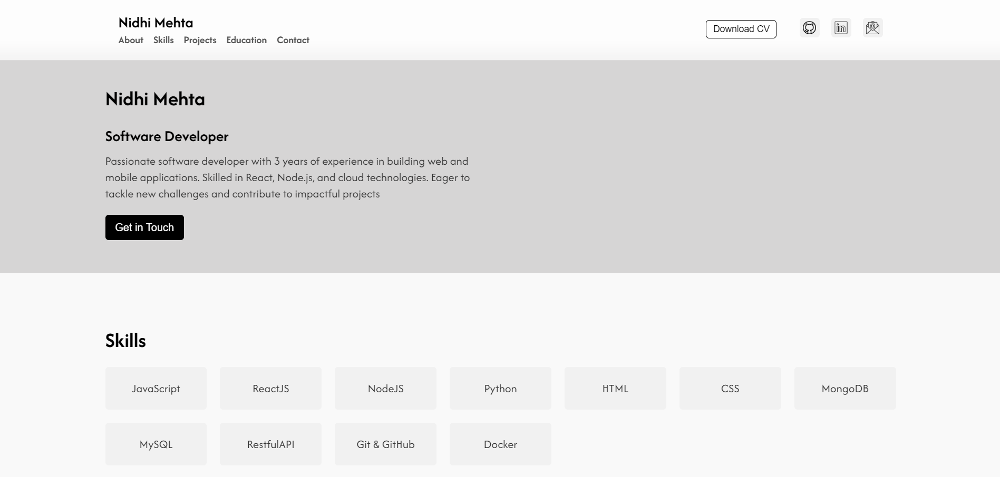Choose the RestfulAPI skill card
This screenshot has width=1000, height=477.
[x=270, y=444]
